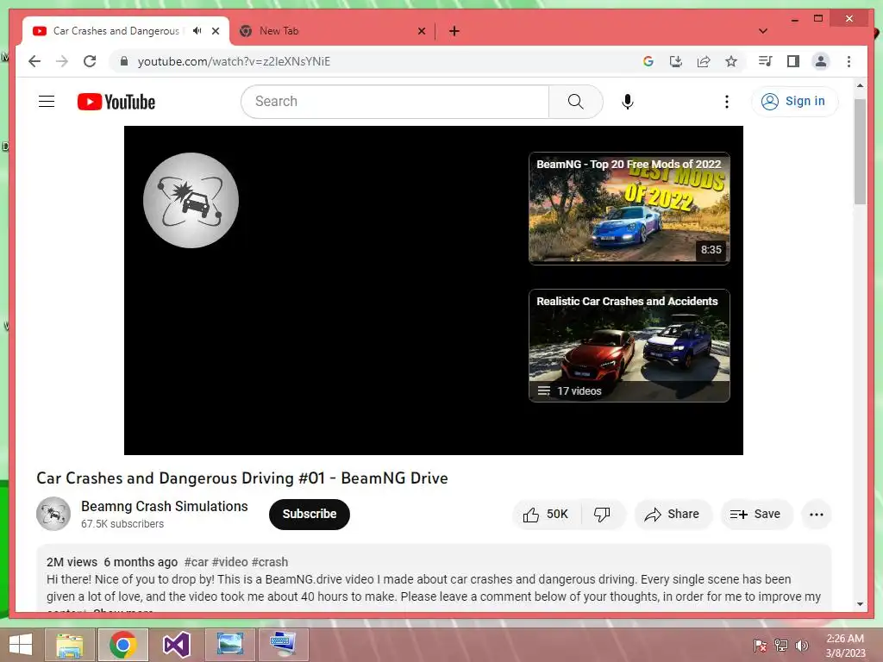This screenshot has height=662, width=883.
Task: Subscribe to Beamng Crash Simulations
Action: 310,514
